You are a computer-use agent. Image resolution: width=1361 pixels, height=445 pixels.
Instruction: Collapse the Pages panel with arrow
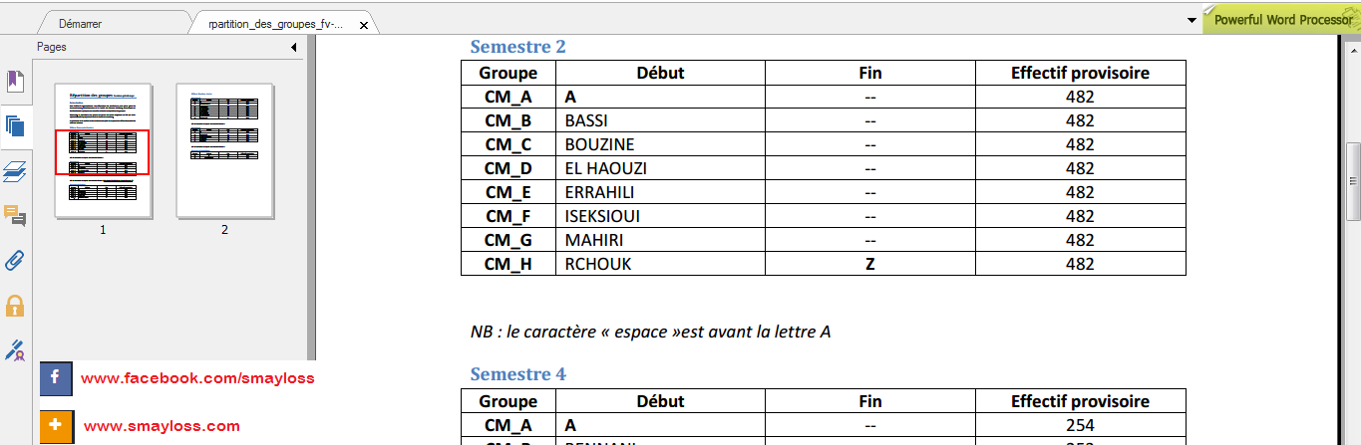(x=294, y=47)
